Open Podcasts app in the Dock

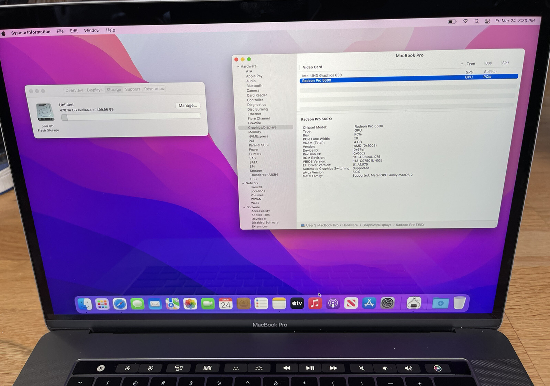pyautogui.click(x=333, y=304)
